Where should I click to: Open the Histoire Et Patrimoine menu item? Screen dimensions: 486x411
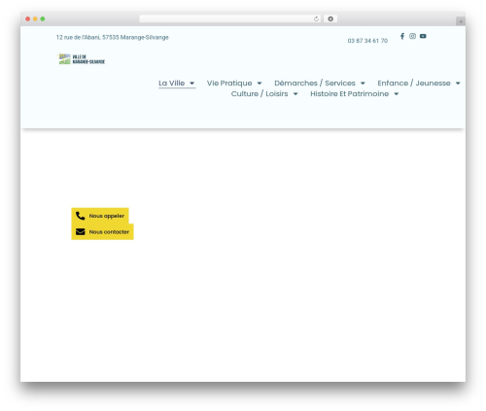tap(350, 93)
